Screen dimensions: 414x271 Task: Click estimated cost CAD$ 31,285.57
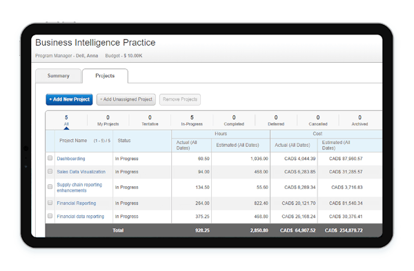[346, 172]
